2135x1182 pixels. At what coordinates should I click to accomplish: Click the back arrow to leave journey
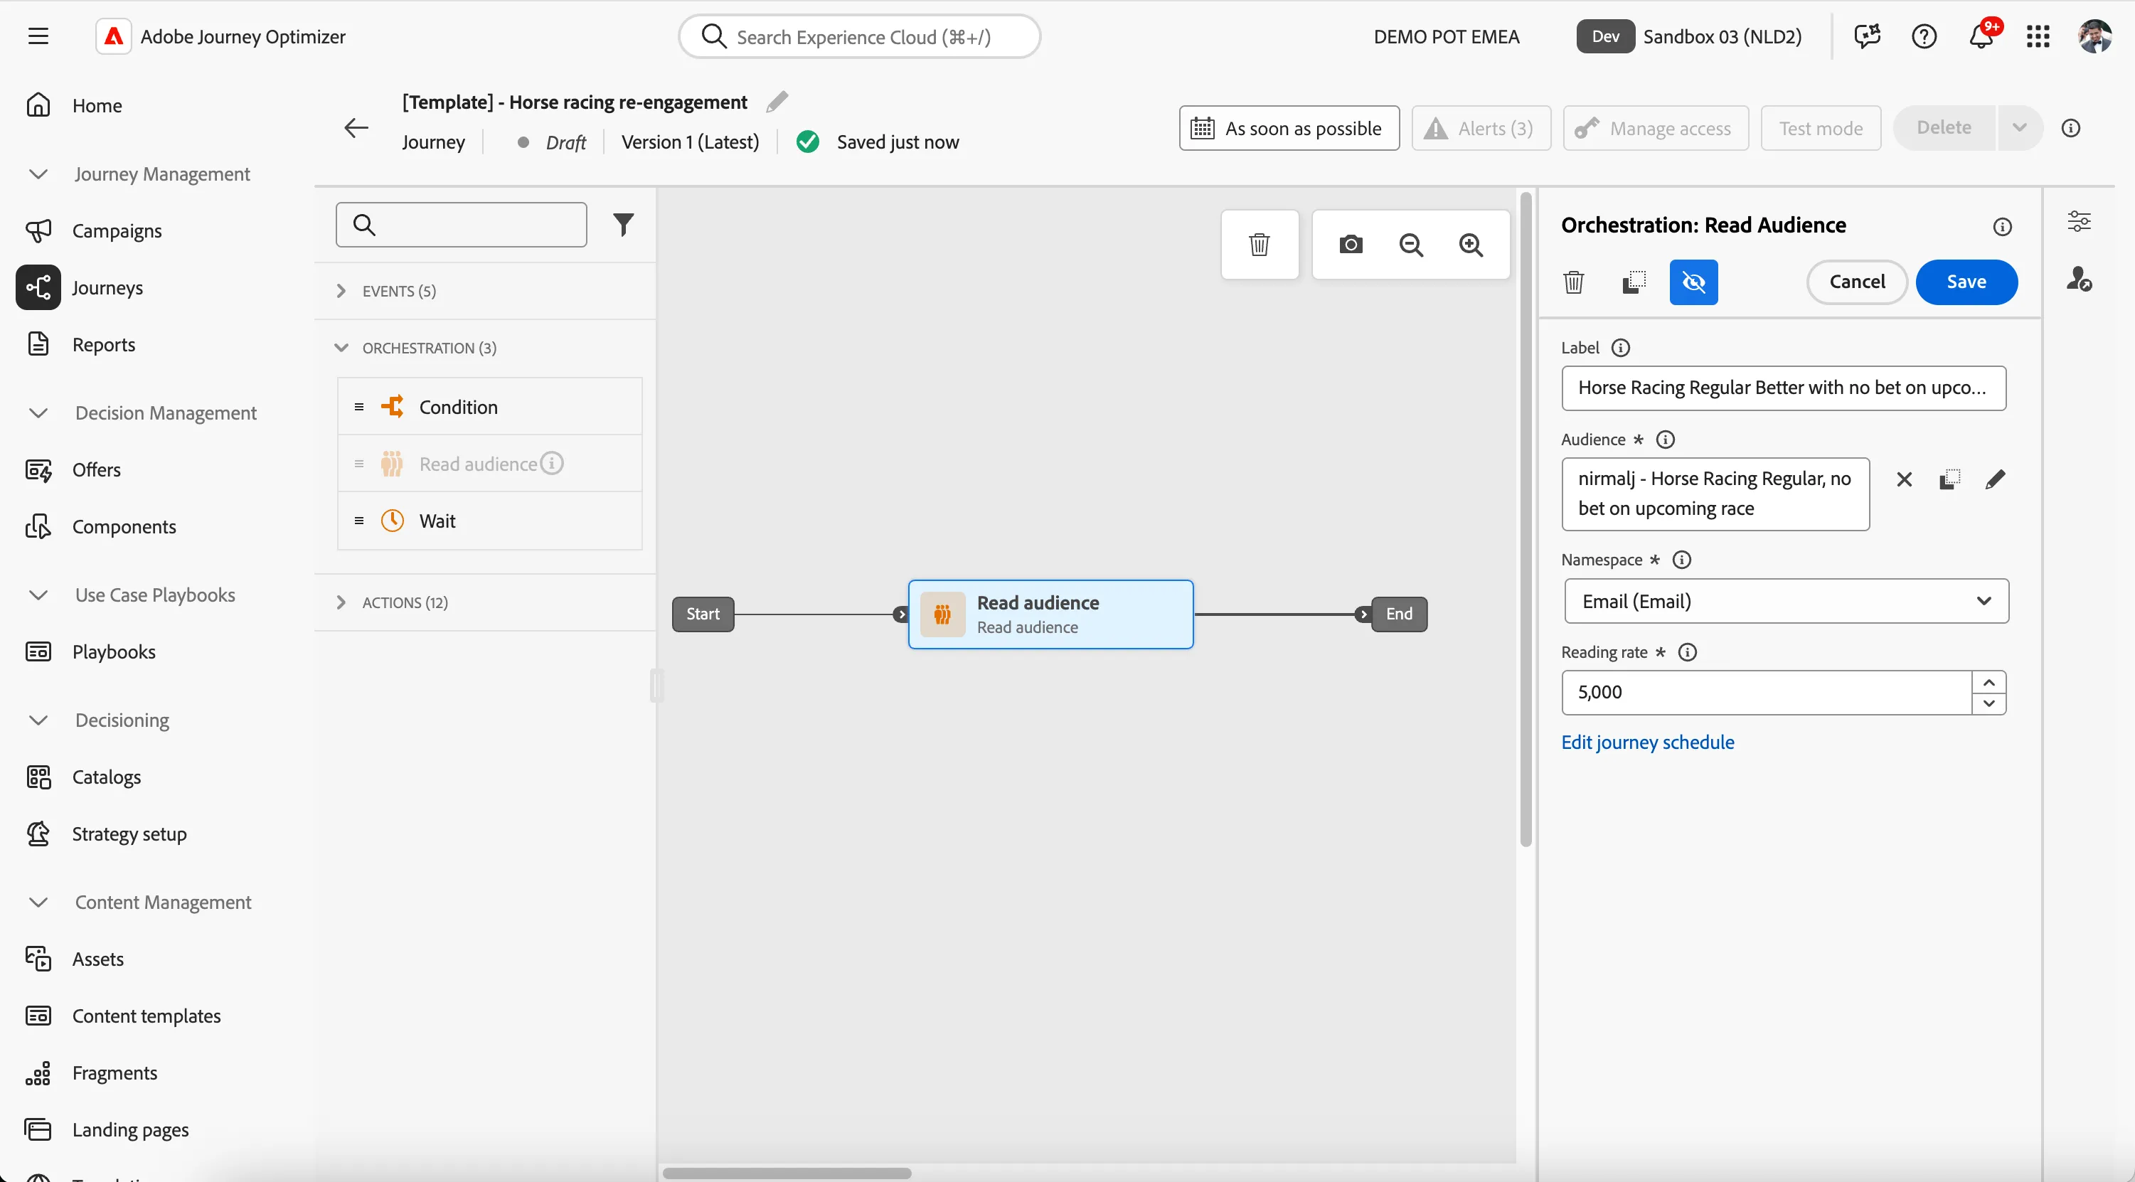pos(356,127)
